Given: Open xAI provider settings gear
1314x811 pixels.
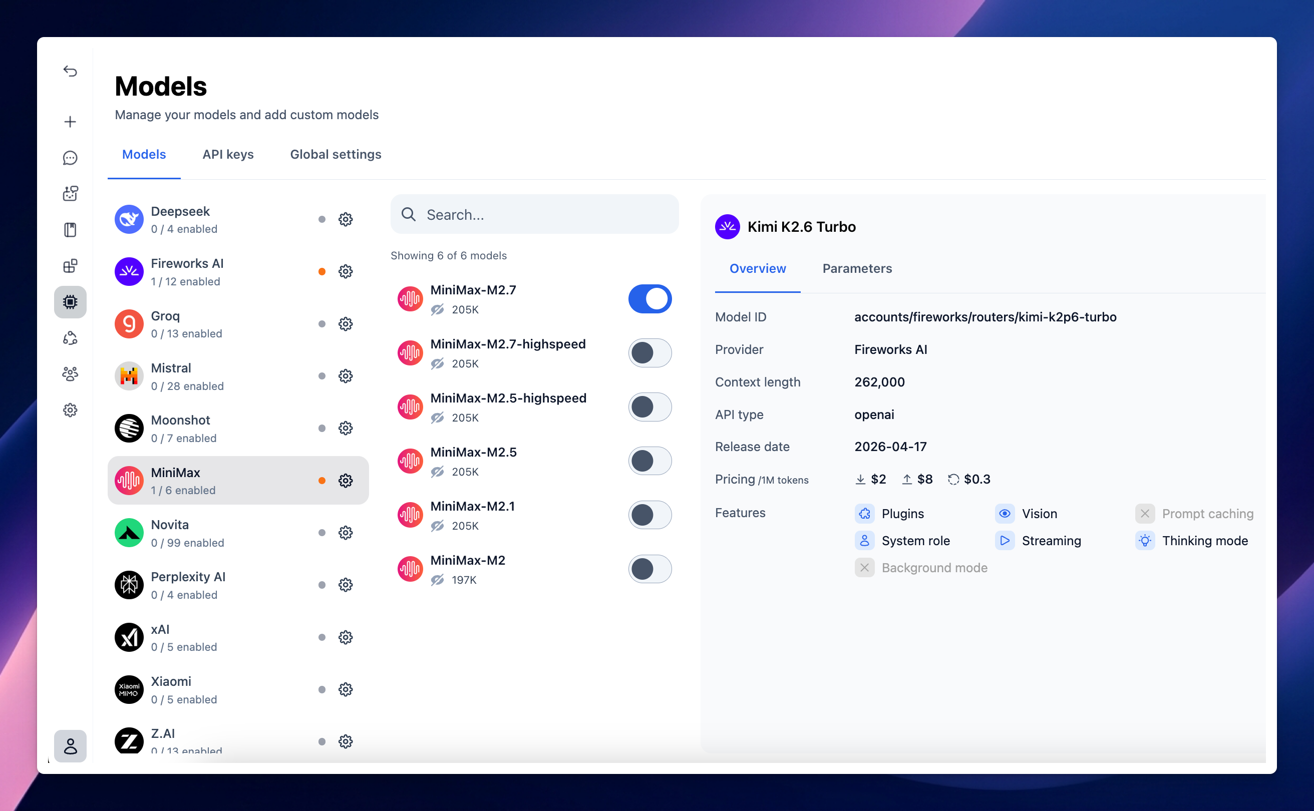Looking at the screenshot, I should coord(346,637).
